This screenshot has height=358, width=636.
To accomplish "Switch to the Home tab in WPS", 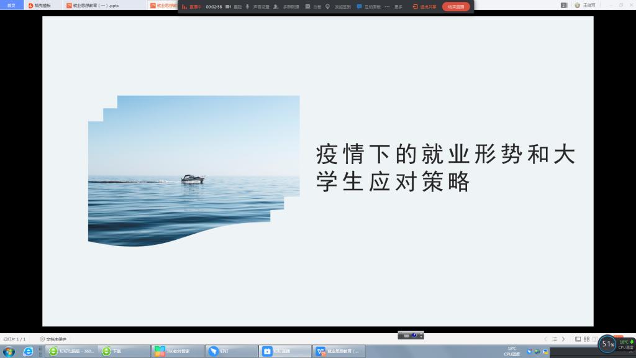I will [11, 5].
